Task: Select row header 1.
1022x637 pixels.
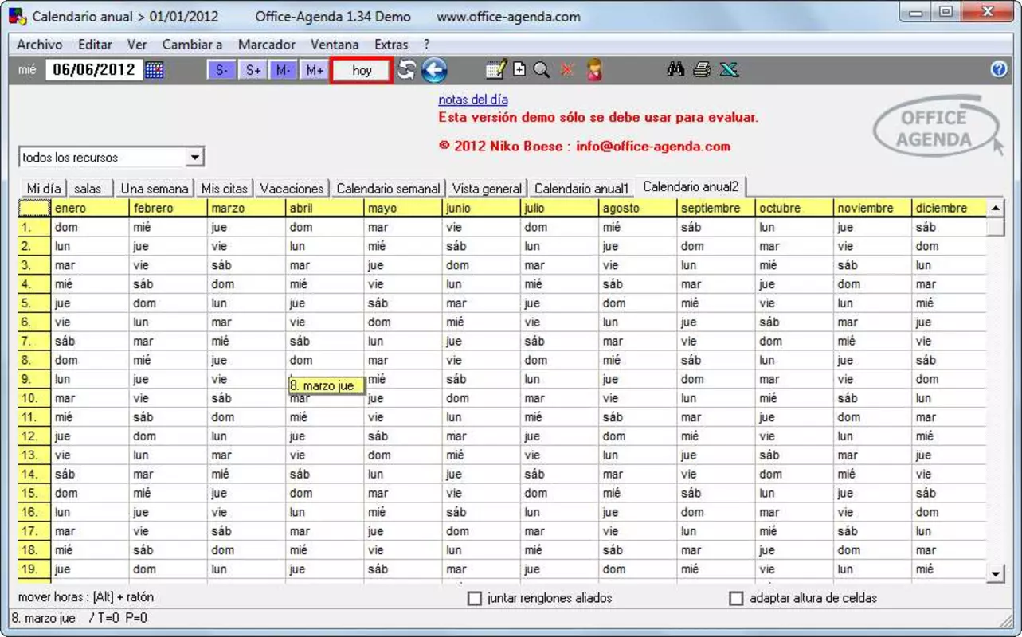Action: pyautogui.click(x=34, y=227)
